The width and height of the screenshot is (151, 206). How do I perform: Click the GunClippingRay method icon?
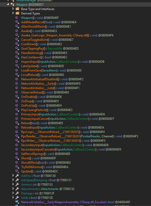pos(17,48)
